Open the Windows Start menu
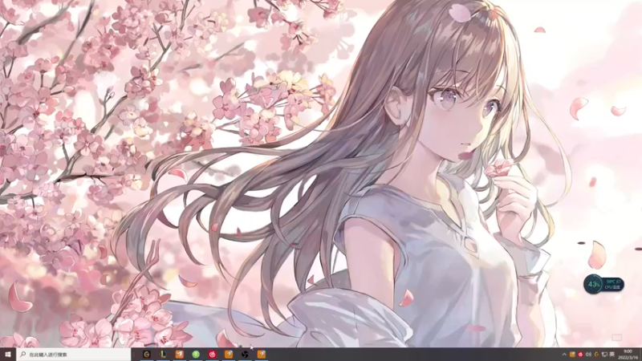642x361 pixels. point(8,355)
